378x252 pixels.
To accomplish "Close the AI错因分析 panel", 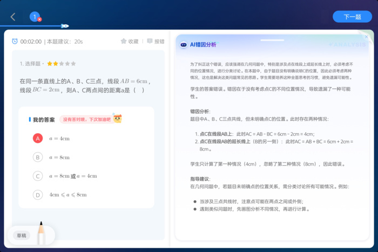I will [x=367, y=37].
